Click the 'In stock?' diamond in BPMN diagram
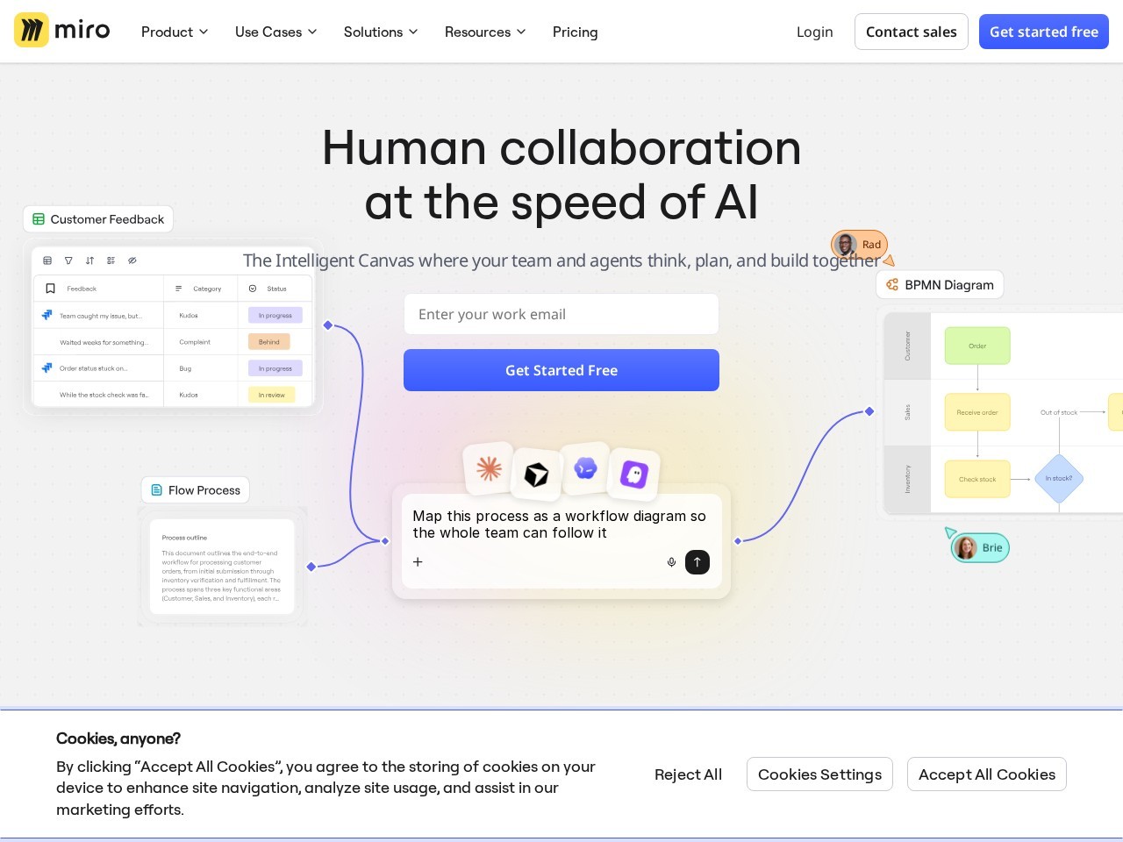The image size is (1123, 842). (1059, 479)
